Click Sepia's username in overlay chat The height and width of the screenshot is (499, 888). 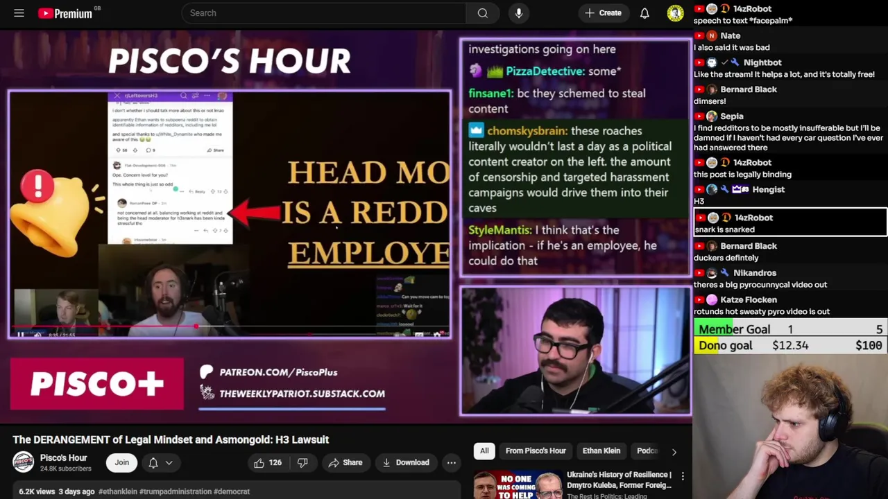732,116
